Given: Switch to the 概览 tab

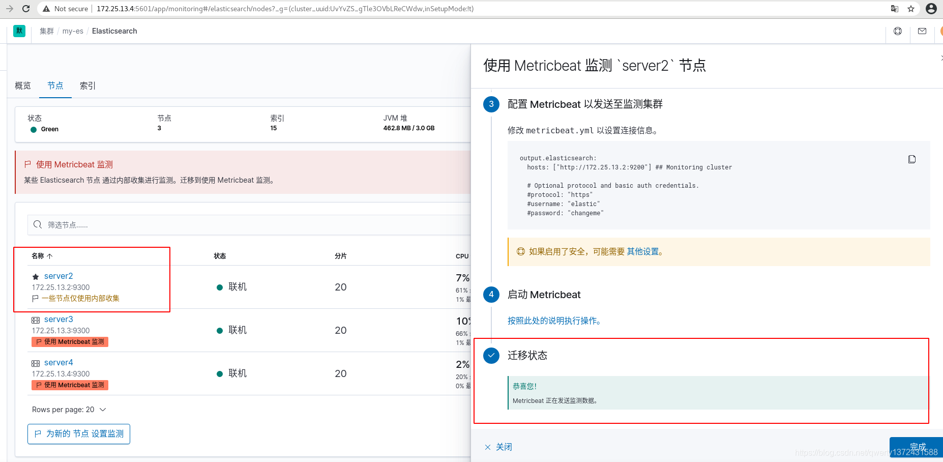Looking at the screenshot, I should (23, 85).
